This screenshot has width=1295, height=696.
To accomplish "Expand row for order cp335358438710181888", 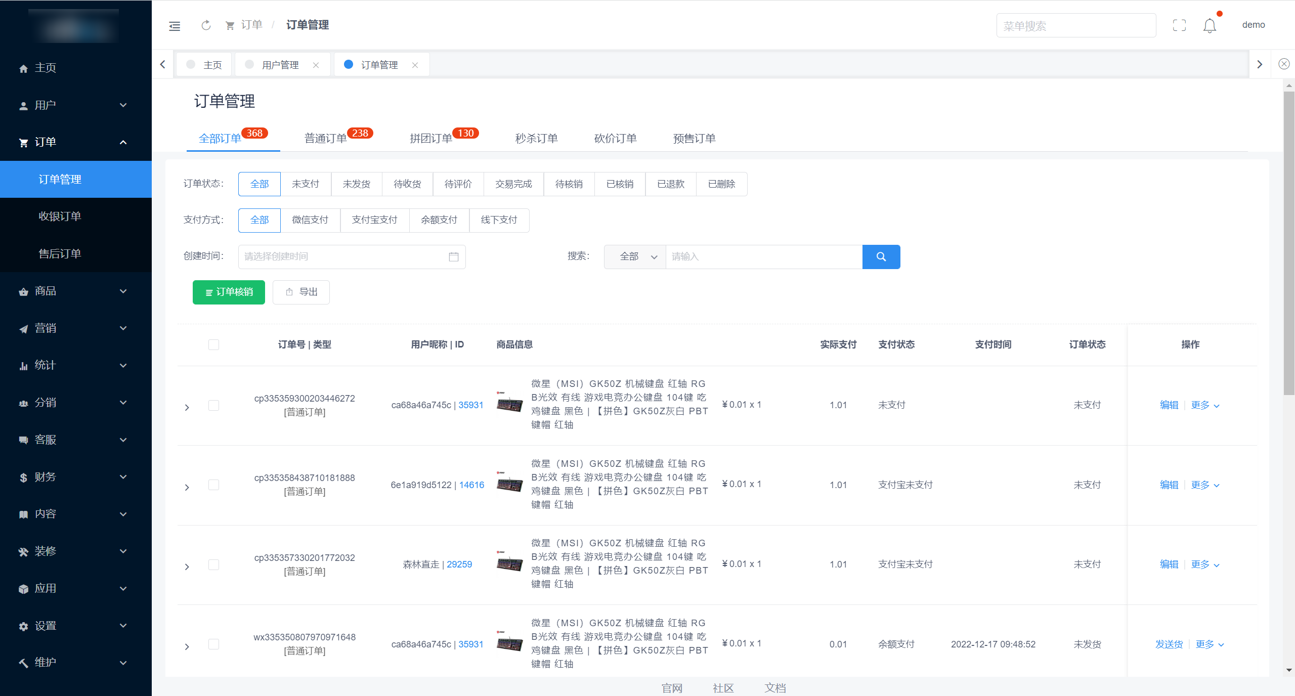I will tap(187, 488).
